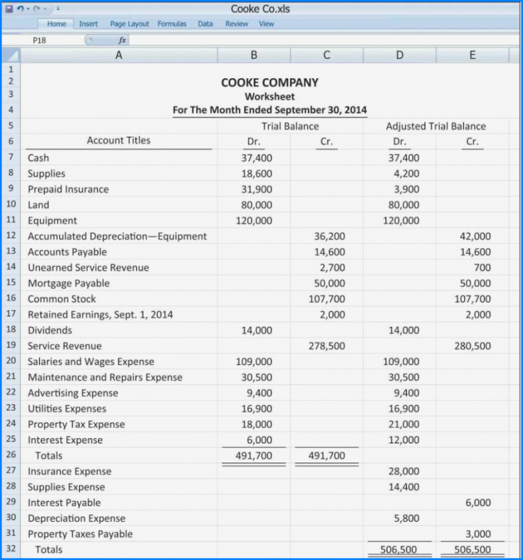Viewport: 523px width, 560px height.
Task: Switch to the Formulas tab
Action: (x=172, y=24)
